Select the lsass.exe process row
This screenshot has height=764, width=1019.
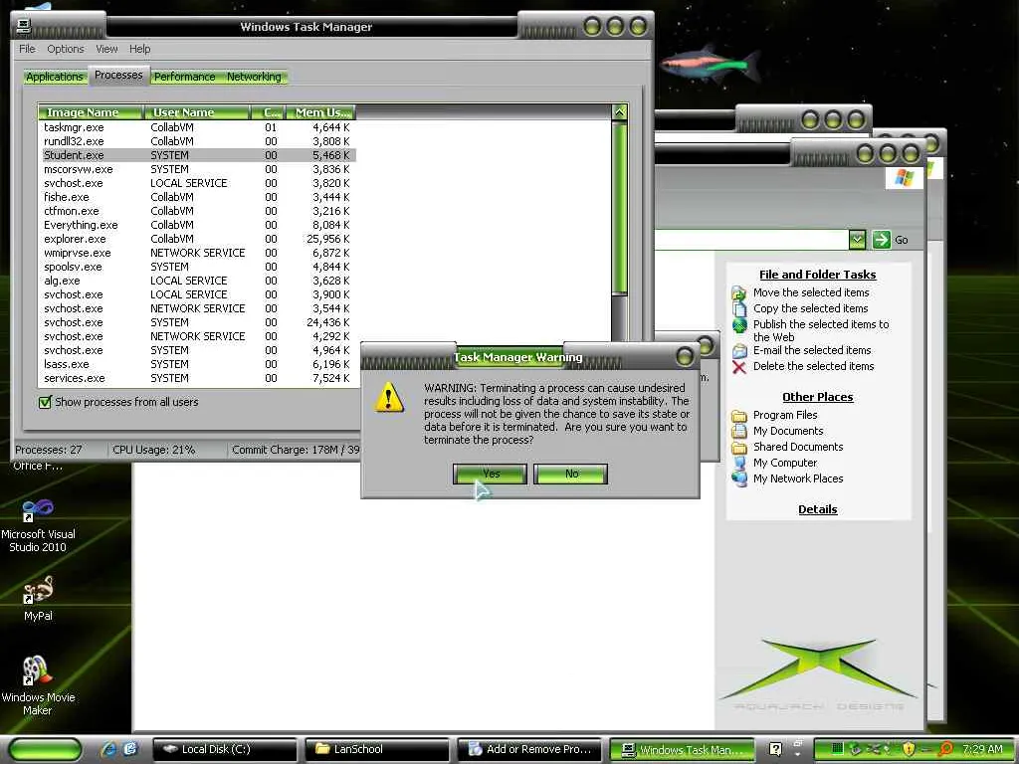point(197,364)
